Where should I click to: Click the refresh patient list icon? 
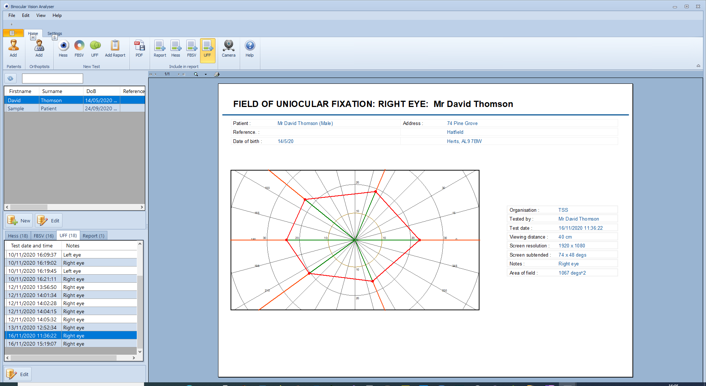tap(10, 78)
